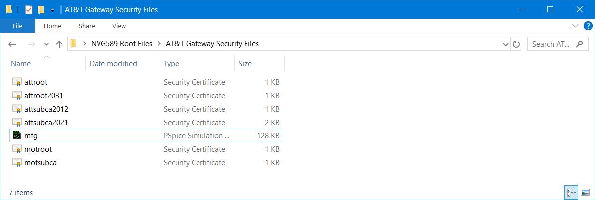The image size is (595, 200).
Task: Select the attsubca2021 certificate icon
Action: coord(17,123)
